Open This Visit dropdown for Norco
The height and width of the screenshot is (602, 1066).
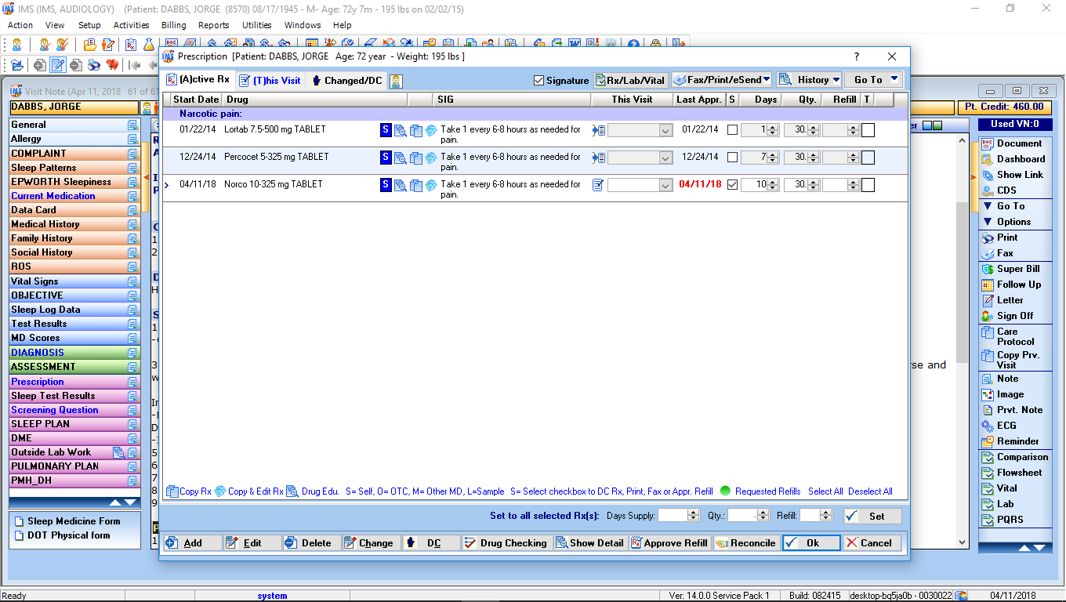[665, 186]
